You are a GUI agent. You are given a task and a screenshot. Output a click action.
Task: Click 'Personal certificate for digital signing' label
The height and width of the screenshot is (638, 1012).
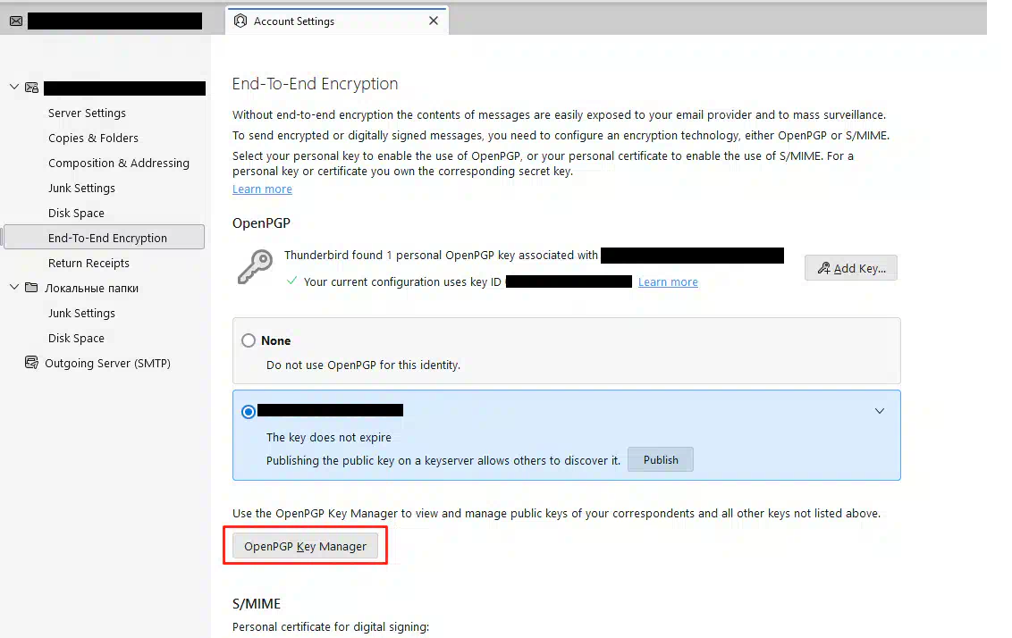[x=331, y=627]
